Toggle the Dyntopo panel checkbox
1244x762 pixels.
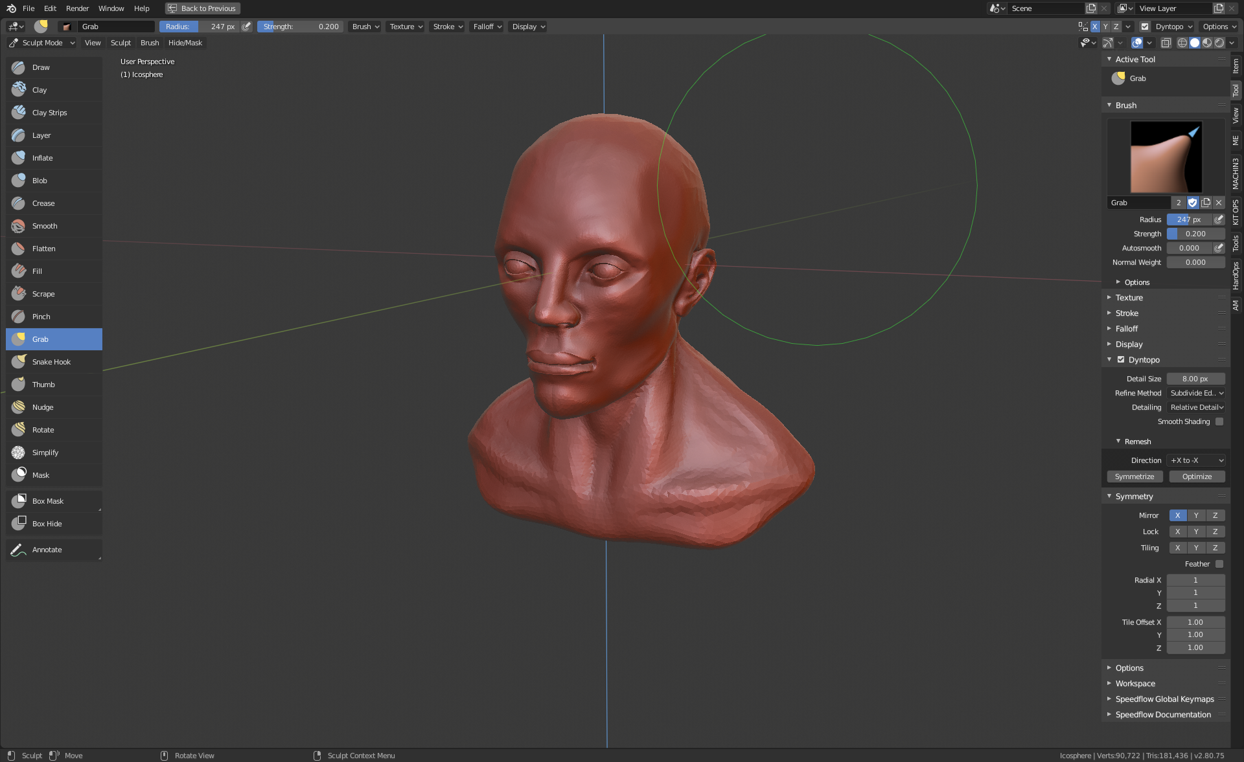tap(1121, 360)
